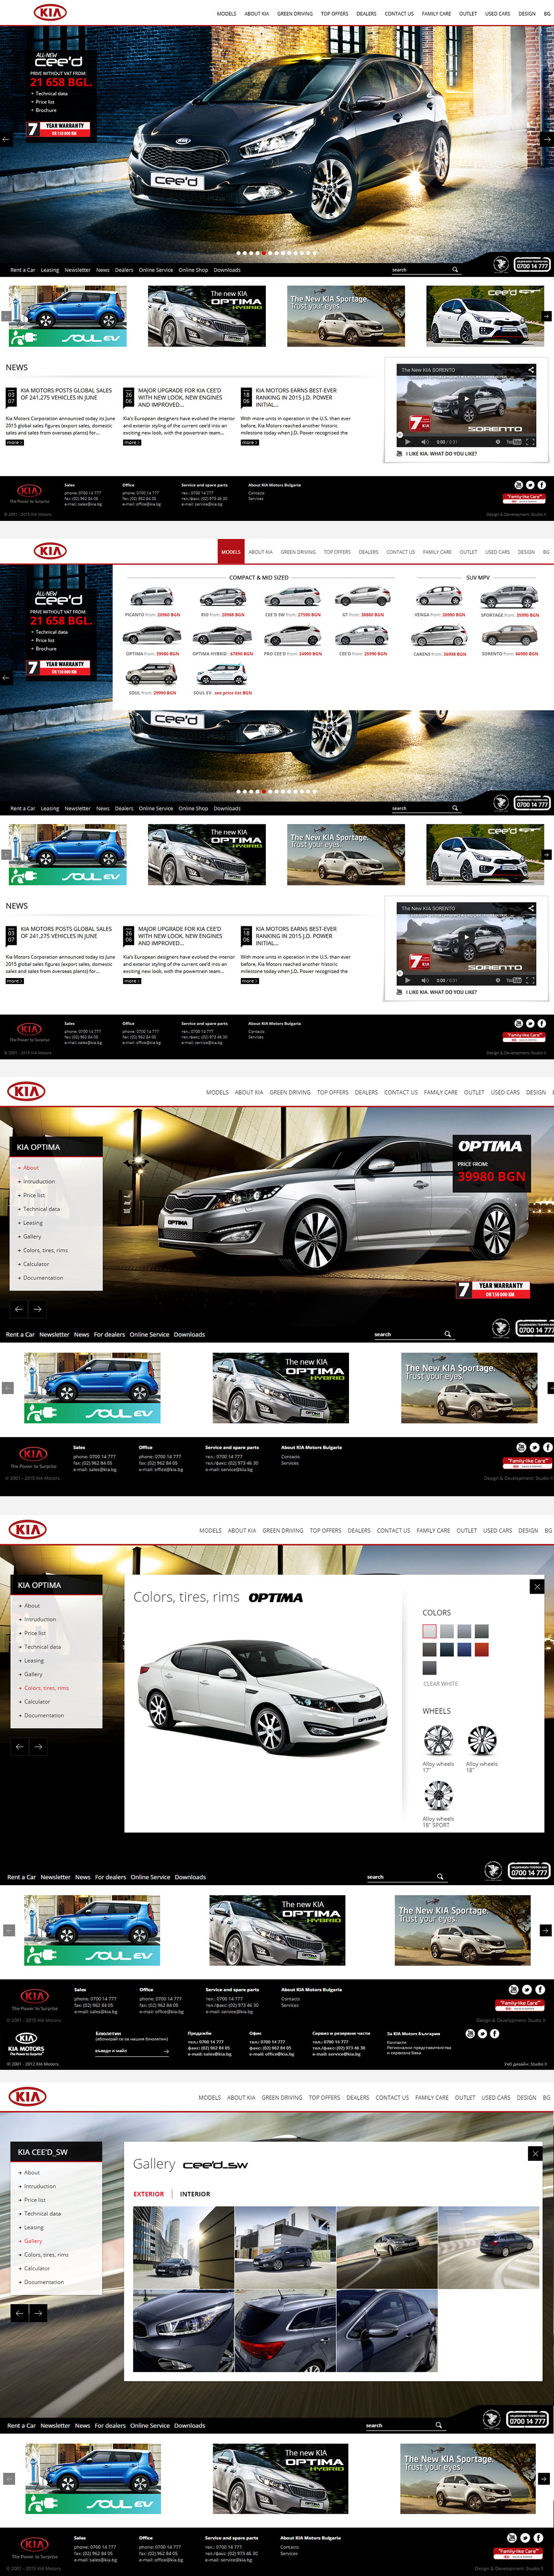Click the red highlighted 'Colors, tires, rims' menu item

pyautogui.click(x=46, y=1688)
